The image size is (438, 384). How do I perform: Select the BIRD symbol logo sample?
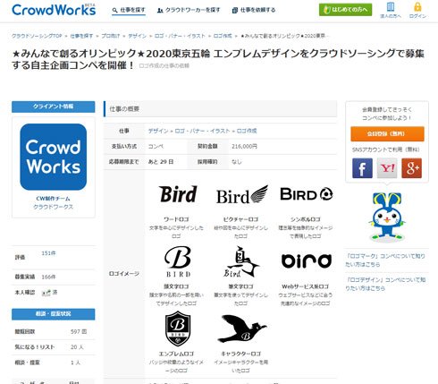click(x=307, y=194)
